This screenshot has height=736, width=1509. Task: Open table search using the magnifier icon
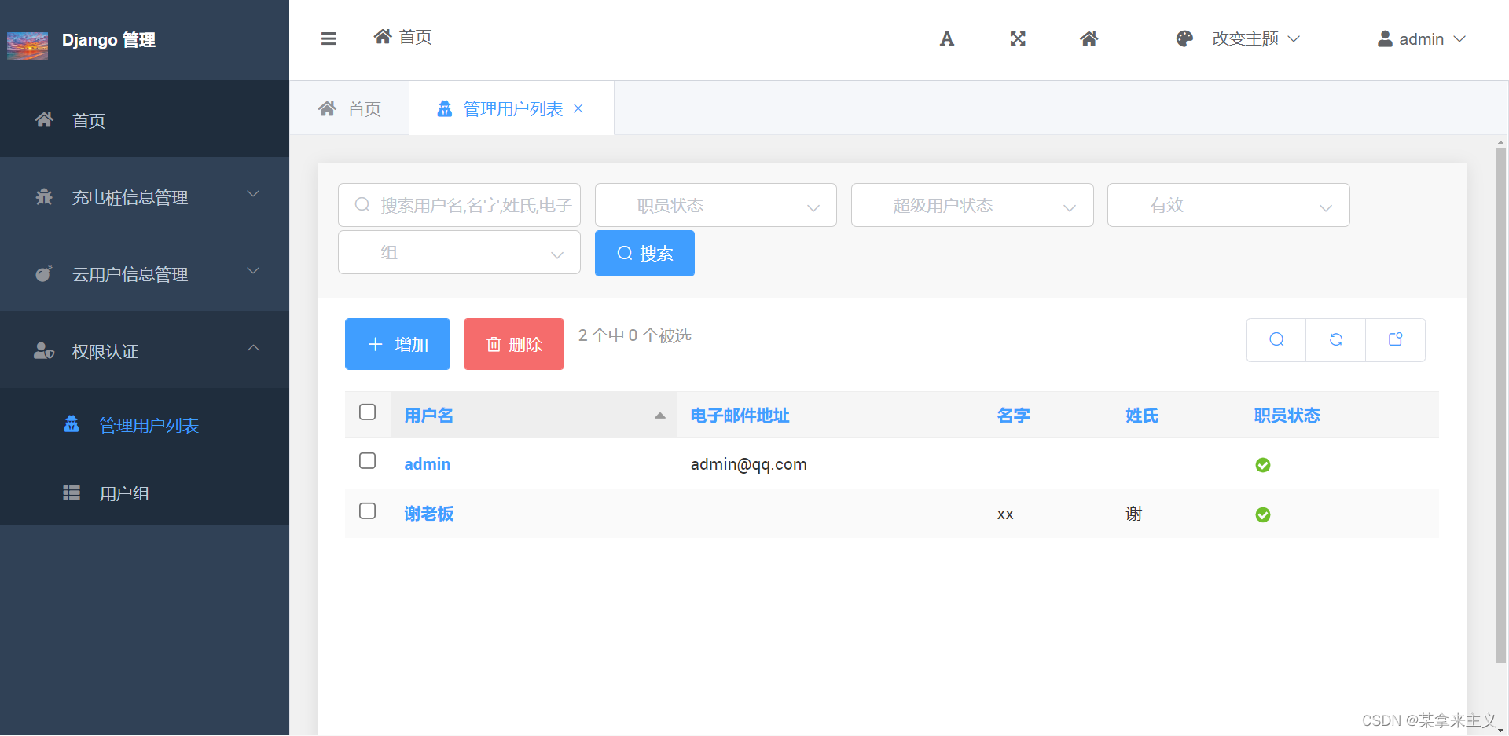1276,339
